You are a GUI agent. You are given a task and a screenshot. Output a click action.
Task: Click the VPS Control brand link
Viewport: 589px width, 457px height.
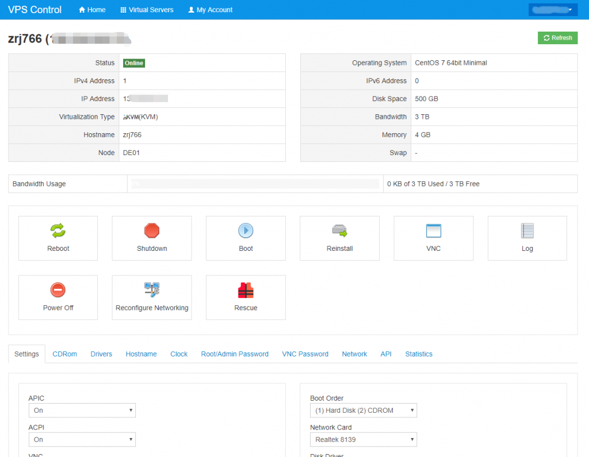point(35,10)
